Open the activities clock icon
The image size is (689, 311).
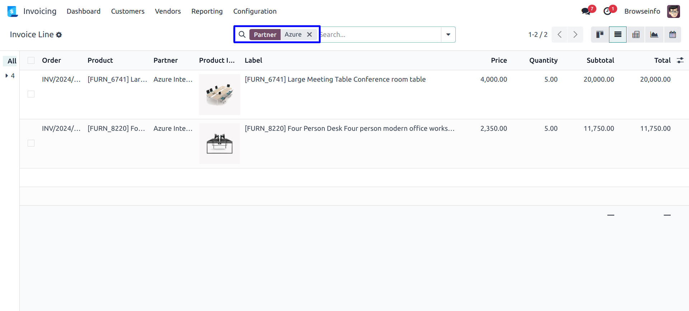607,11
